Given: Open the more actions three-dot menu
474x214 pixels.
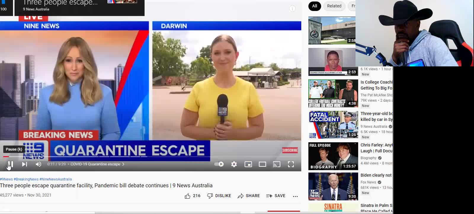Looking at the screenshot, I should pos(295,196).
